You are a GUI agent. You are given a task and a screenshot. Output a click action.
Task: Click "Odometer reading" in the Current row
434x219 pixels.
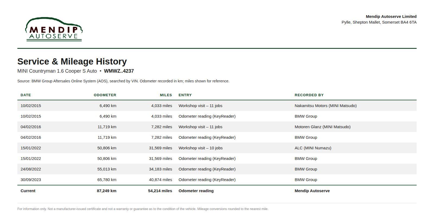click(x=196, y=191)
